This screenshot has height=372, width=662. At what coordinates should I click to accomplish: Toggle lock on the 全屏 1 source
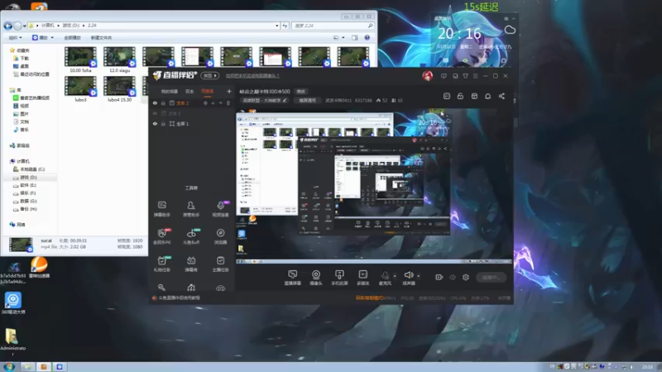pyautogui.click(x=163, y=123)
